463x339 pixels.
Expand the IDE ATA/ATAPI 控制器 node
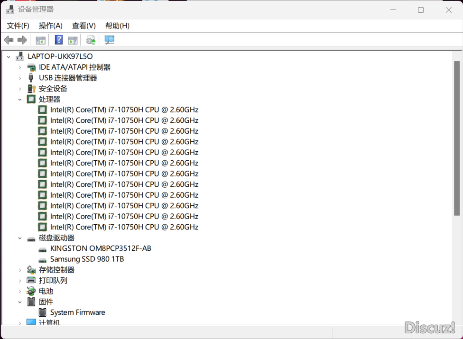tap(20, 68)
